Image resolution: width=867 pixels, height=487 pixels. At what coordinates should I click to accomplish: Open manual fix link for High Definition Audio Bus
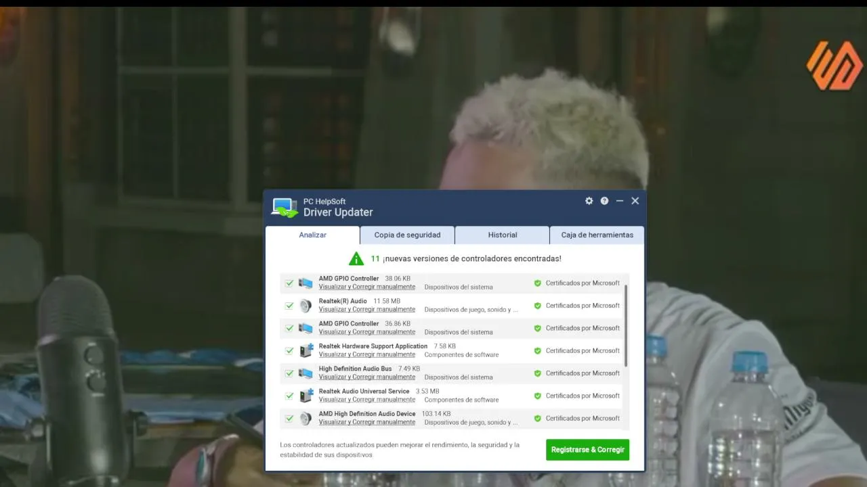pyautogui.click(x=367, y=377)
